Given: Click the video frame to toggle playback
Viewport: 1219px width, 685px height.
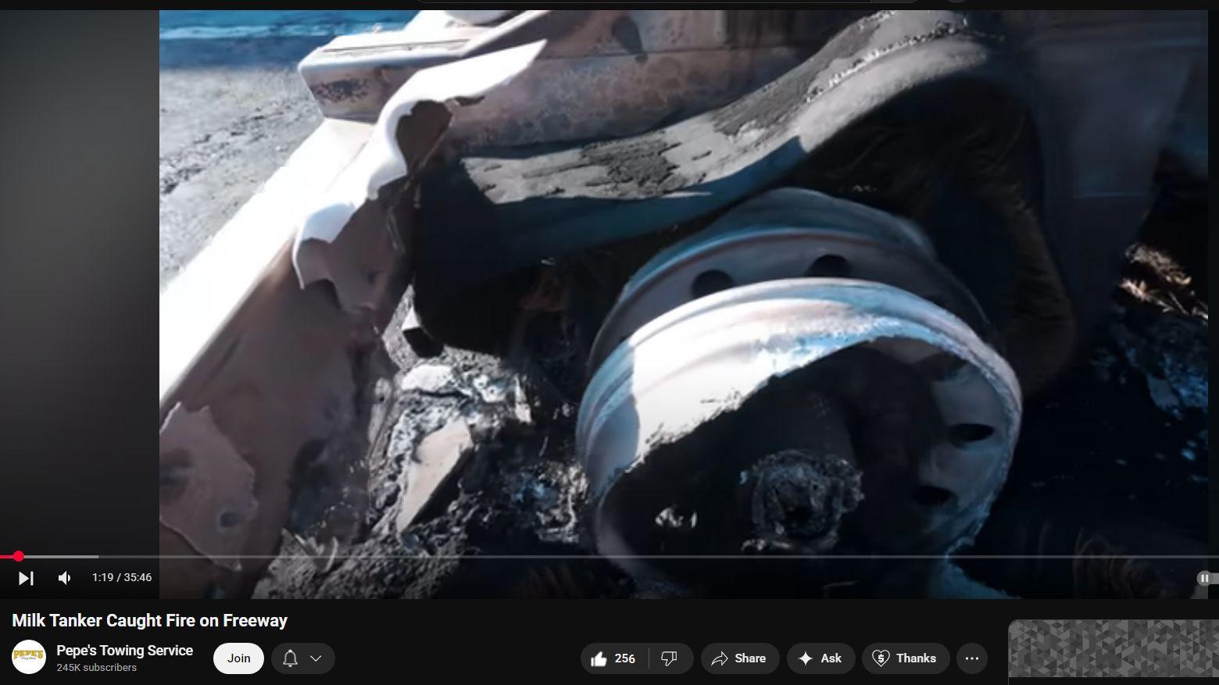Looking at the screenshot, I should 683,297.
